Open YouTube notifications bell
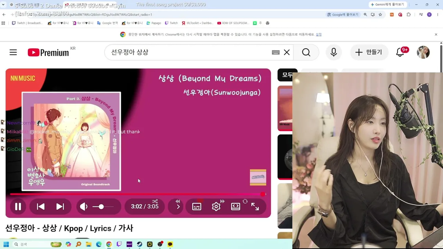 click(x=400, y=52)
